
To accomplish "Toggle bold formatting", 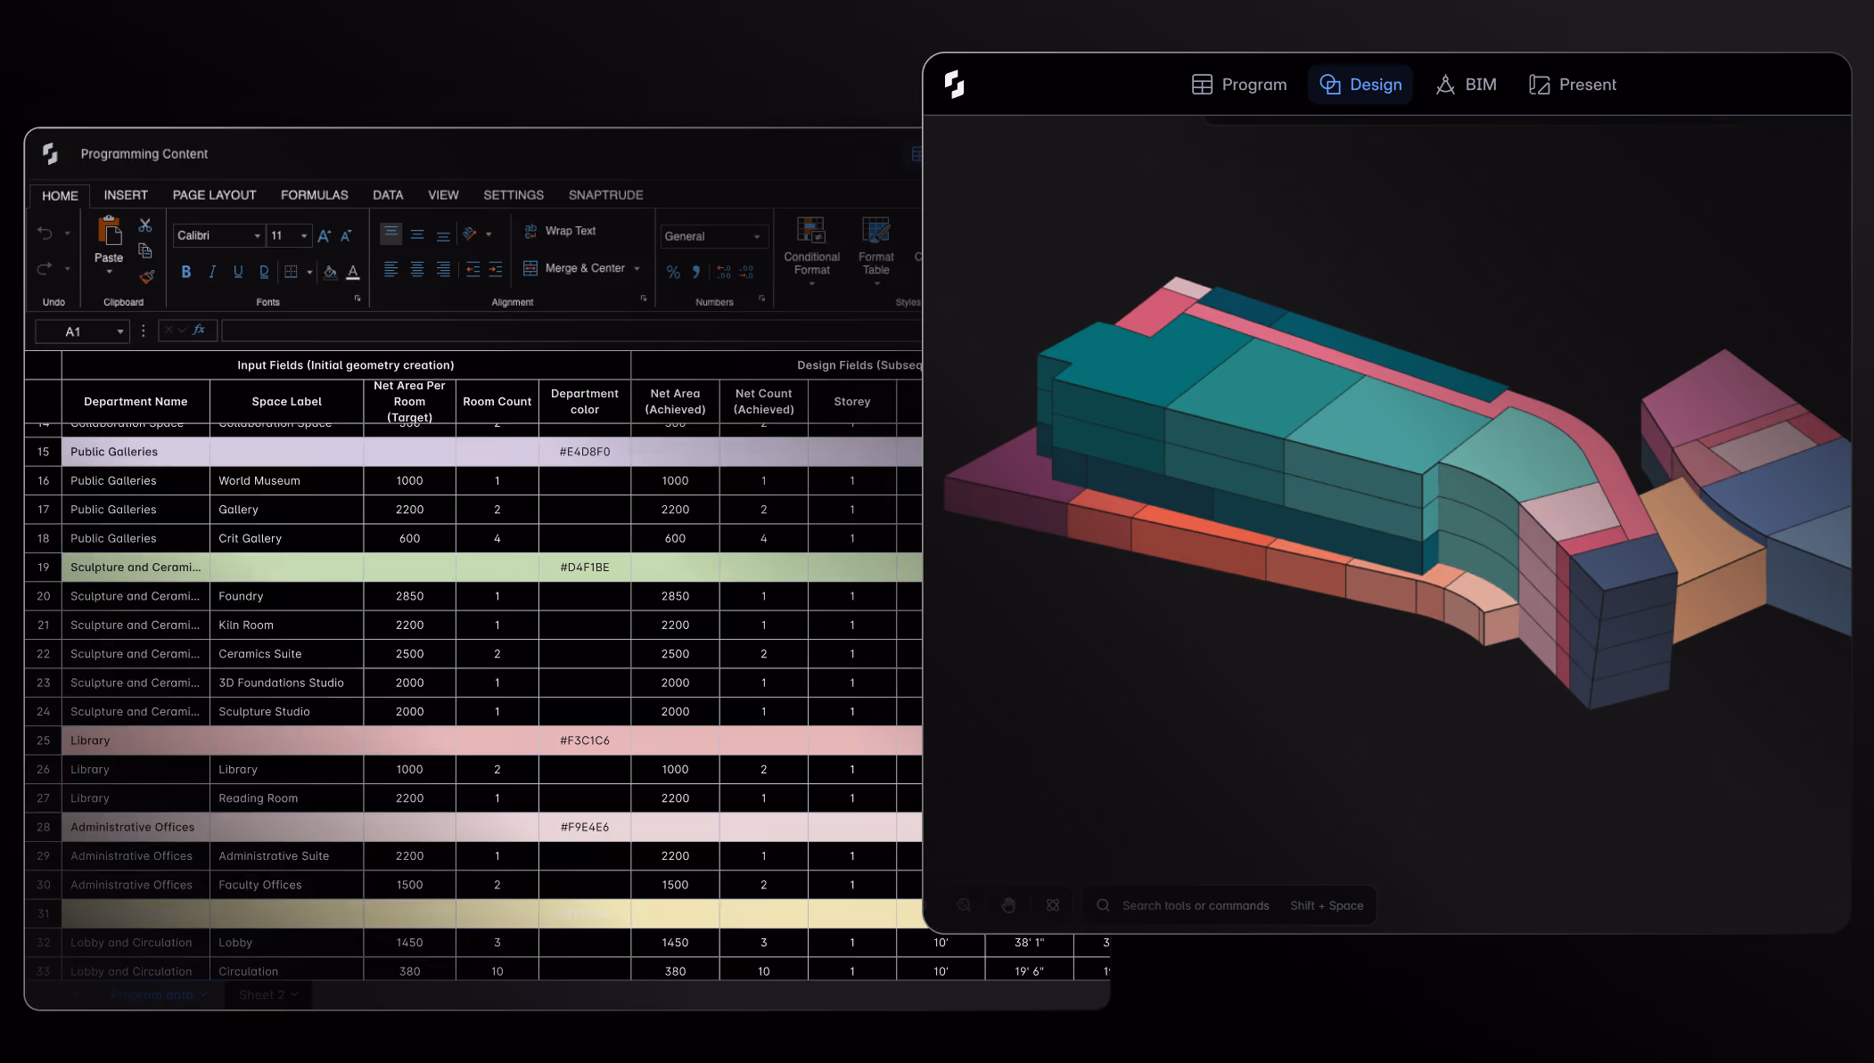I will [186, 272].
